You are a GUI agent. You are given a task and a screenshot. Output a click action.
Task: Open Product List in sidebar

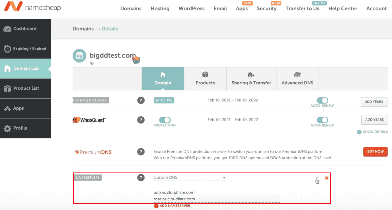click(x=25, y=88)
